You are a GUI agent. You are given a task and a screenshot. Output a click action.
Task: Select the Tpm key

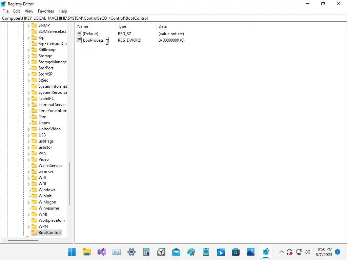click(x=42, y=117)
